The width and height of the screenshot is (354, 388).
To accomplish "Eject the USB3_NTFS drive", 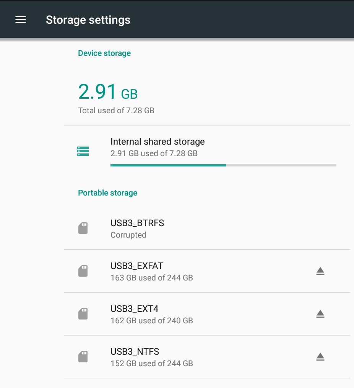I will pos(320,357).
